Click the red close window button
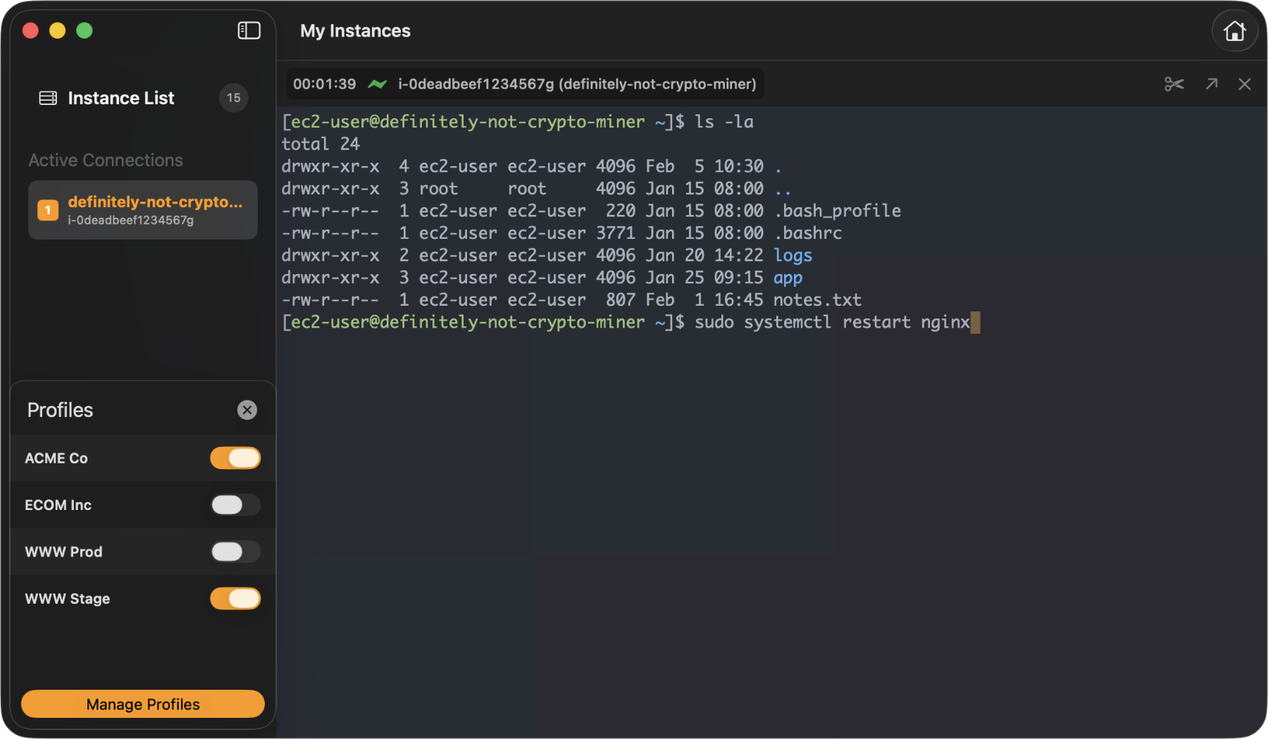Image resolution: width=1268 pixels, height=739 pixels. point(30,30)
